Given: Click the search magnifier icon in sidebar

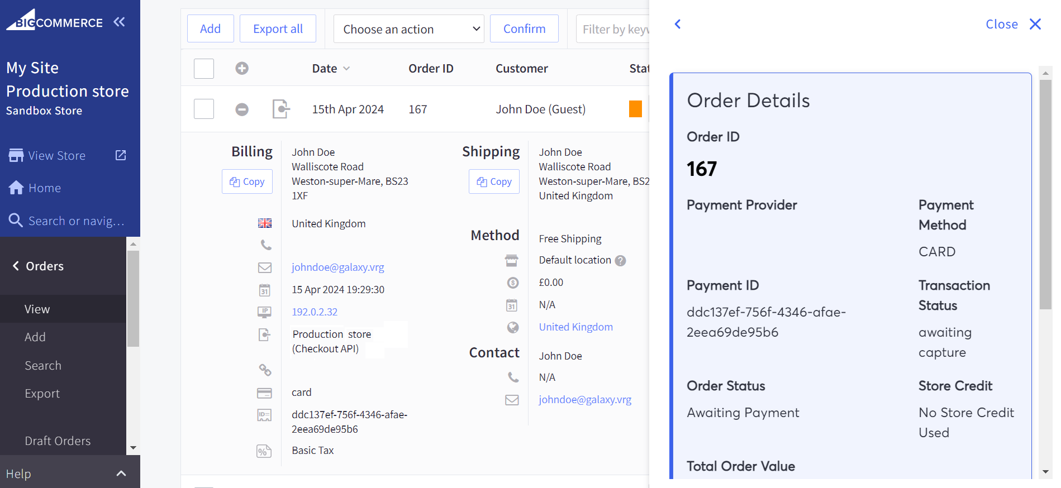Looking at the screenshot, I should point(16,221).
